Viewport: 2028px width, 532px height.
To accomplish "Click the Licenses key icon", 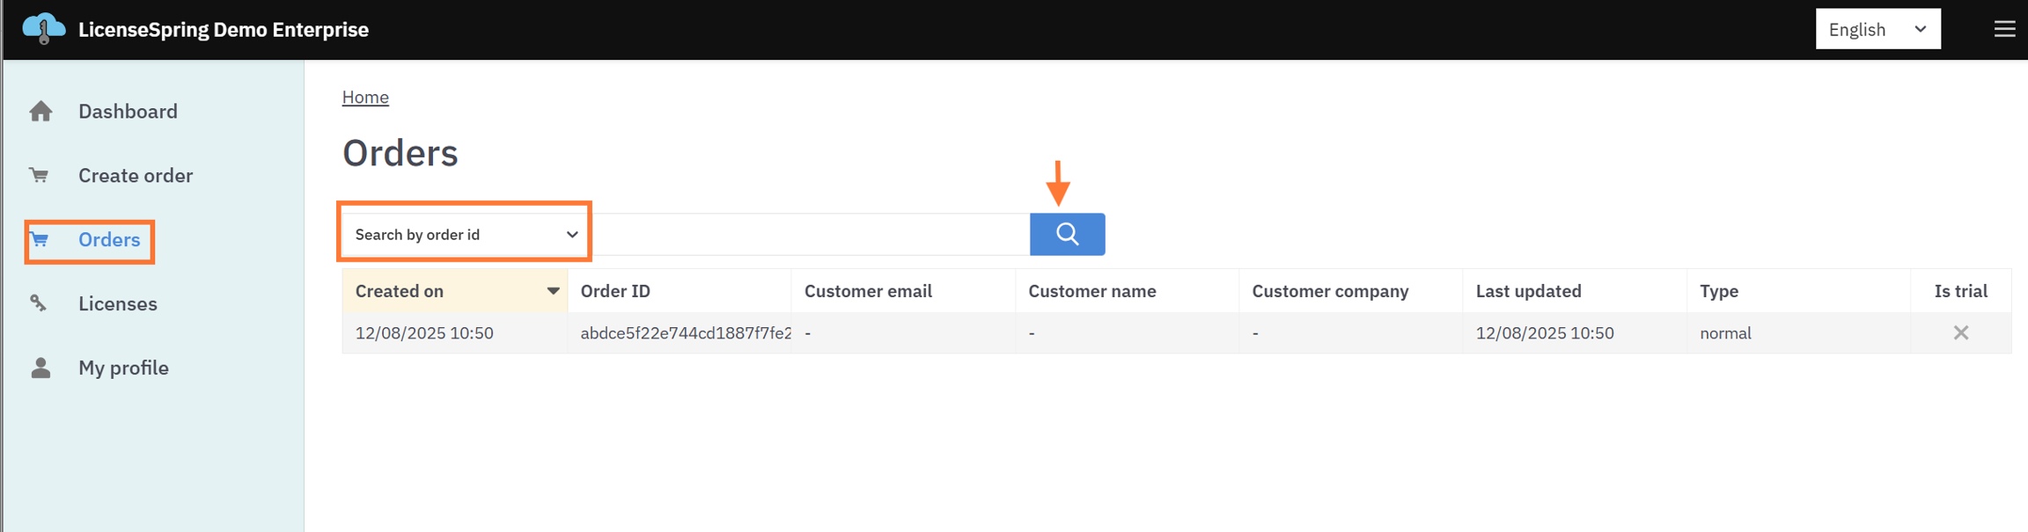I will pyautogui.click(x=39, y=303).
